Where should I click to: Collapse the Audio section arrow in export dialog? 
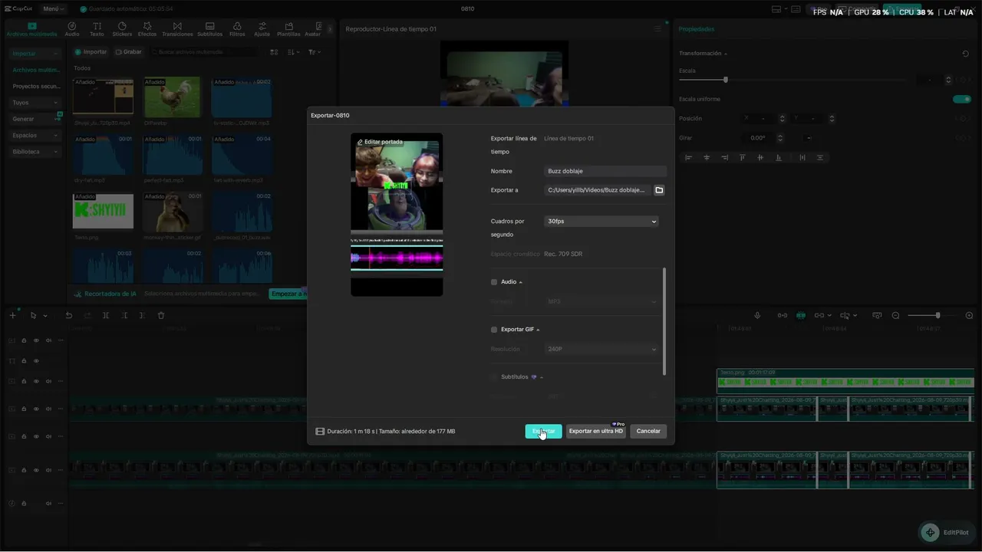(521, 282)
